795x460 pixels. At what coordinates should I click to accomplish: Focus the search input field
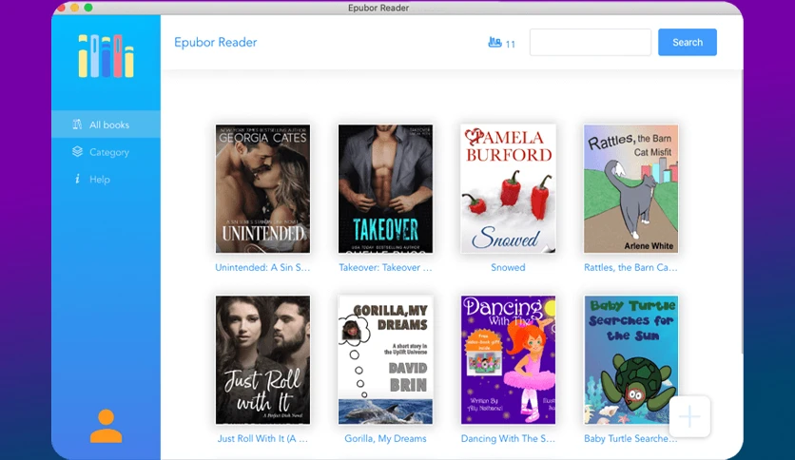click(591, 42)
